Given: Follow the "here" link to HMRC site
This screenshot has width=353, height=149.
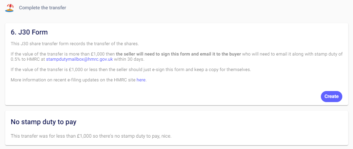Looking at the screenshot, I should point(141,80).
